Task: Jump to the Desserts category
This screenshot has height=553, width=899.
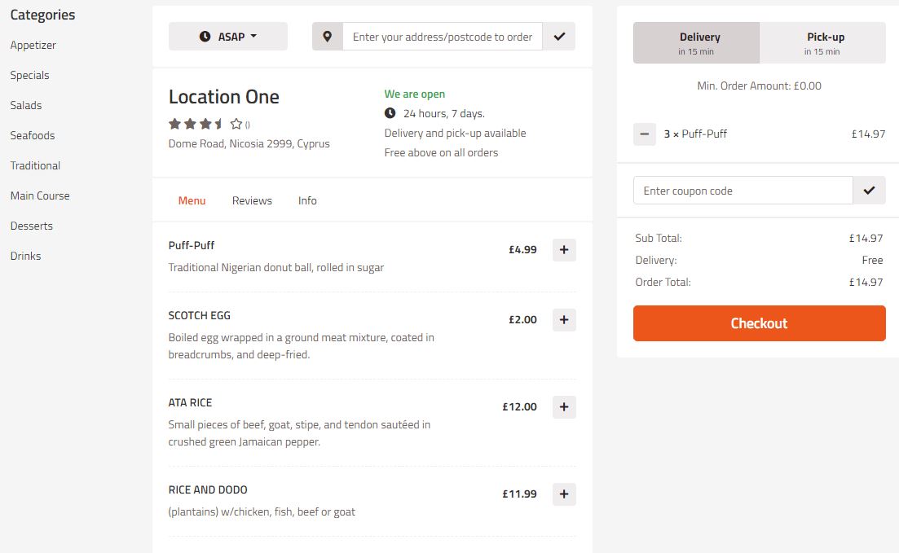Action: click(x=32, y=226)
